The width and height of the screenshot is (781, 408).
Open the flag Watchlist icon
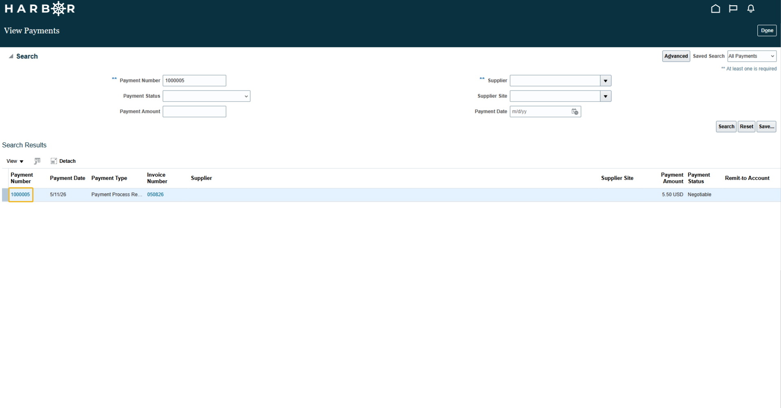pos(733,9)
